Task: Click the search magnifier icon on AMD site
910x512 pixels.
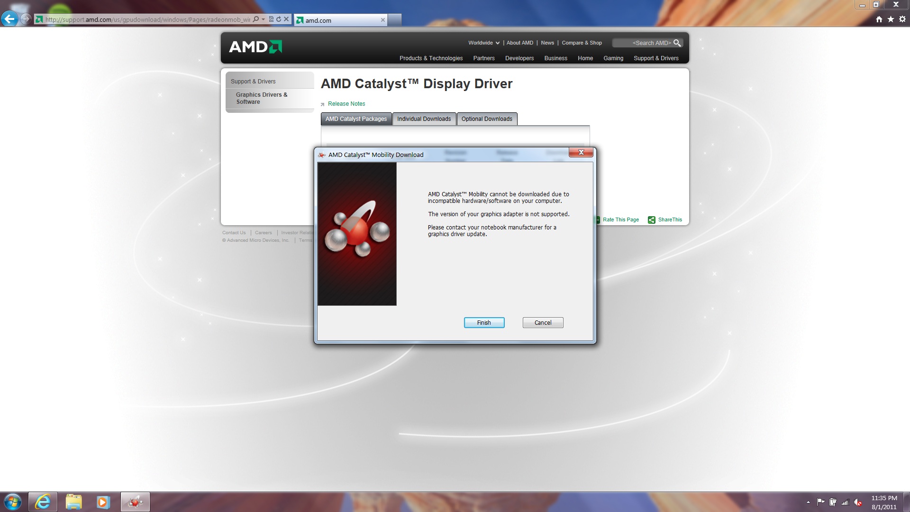Action: point(677,43)
